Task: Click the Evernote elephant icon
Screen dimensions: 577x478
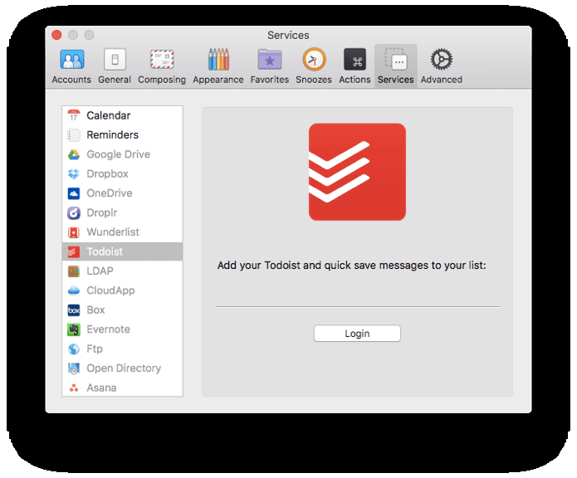Action: click(74, 329)
